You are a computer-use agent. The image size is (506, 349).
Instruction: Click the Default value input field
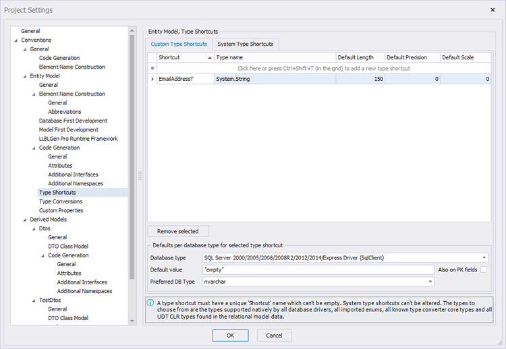(318, 269)
